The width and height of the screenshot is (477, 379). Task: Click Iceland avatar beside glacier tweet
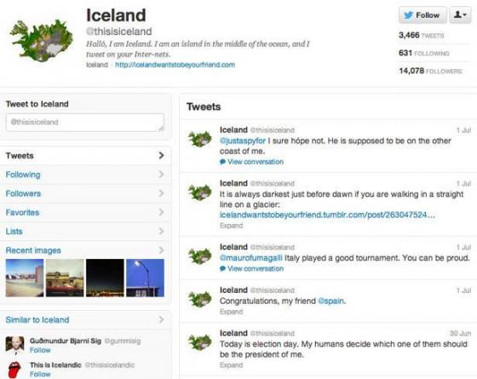(x=200, y=192)
